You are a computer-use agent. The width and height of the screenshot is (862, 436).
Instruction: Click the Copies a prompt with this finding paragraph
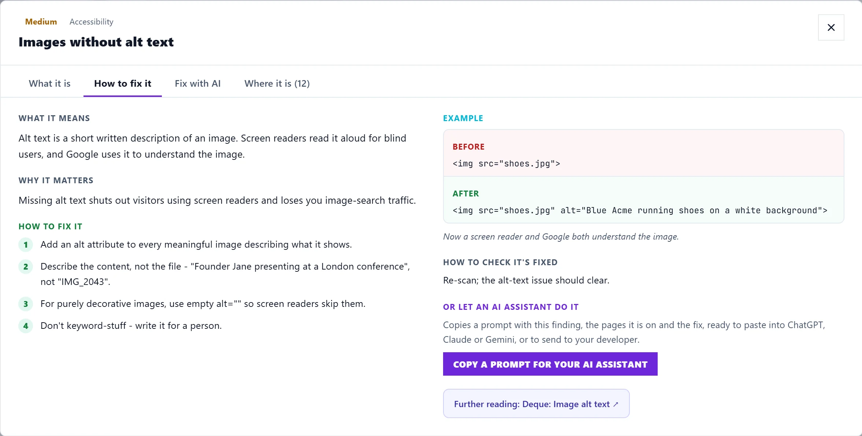634,332
